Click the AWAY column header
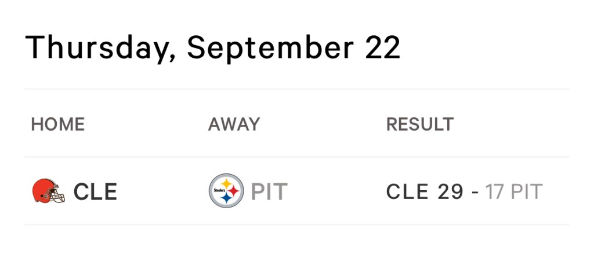Viewport: 594px width, 259px height. tap(234, 124)
